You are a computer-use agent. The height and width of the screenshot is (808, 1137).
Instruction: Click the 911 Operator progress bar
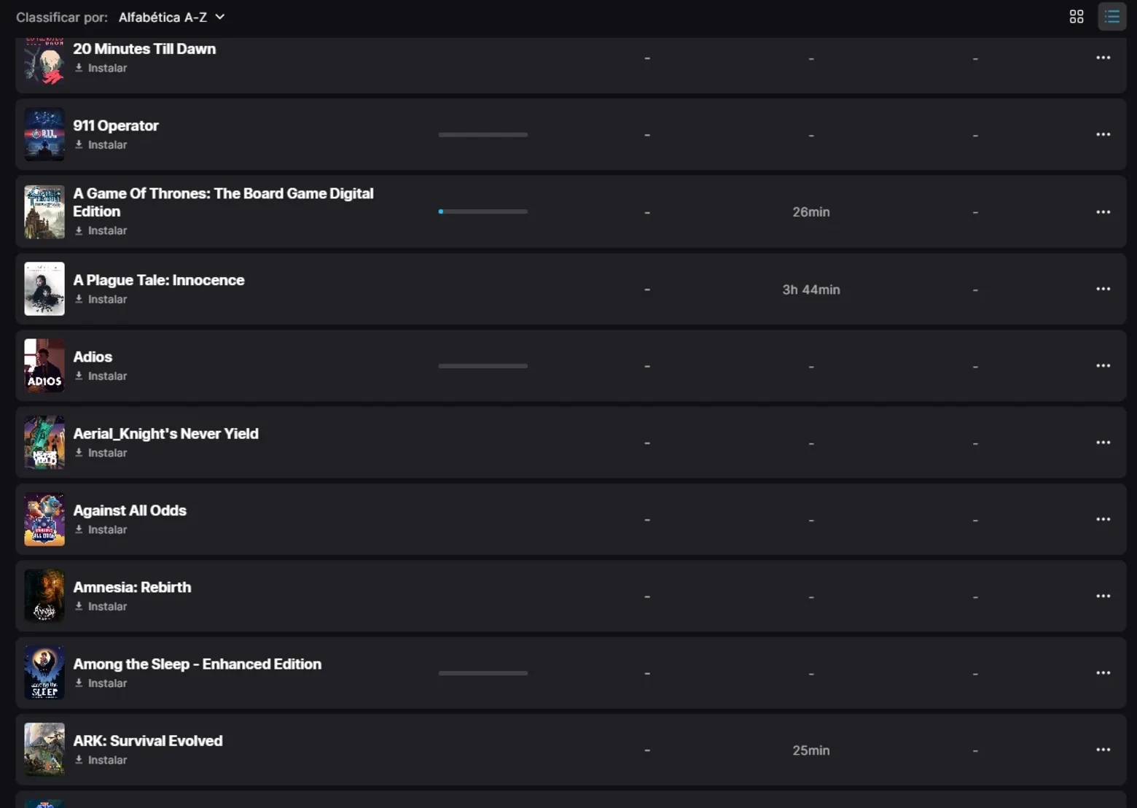tap(482, 134)
